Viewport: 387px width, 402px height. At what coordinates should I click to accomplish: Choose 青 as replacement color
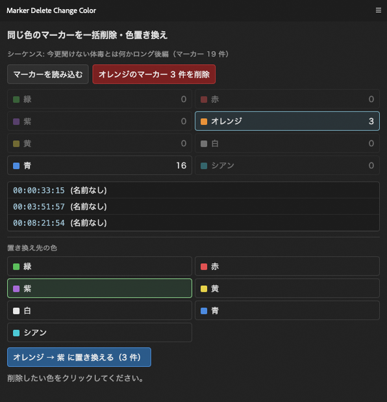(x=287, y=311)
